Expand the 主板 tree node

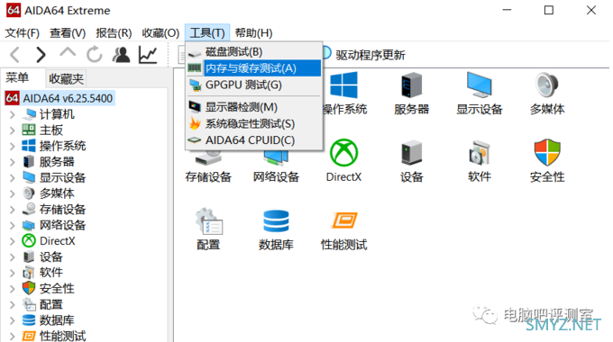13,130
